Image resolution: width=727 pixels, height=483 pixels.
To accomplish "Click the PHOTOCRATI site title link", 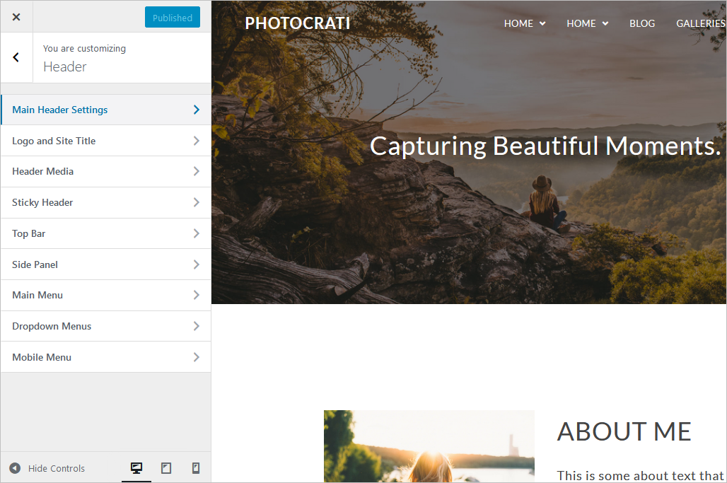I will click(297, 23).
